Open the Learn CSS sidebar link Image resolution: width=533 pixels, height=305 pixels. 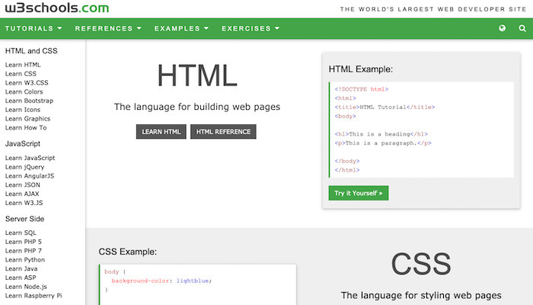click(x=21, y=73)
